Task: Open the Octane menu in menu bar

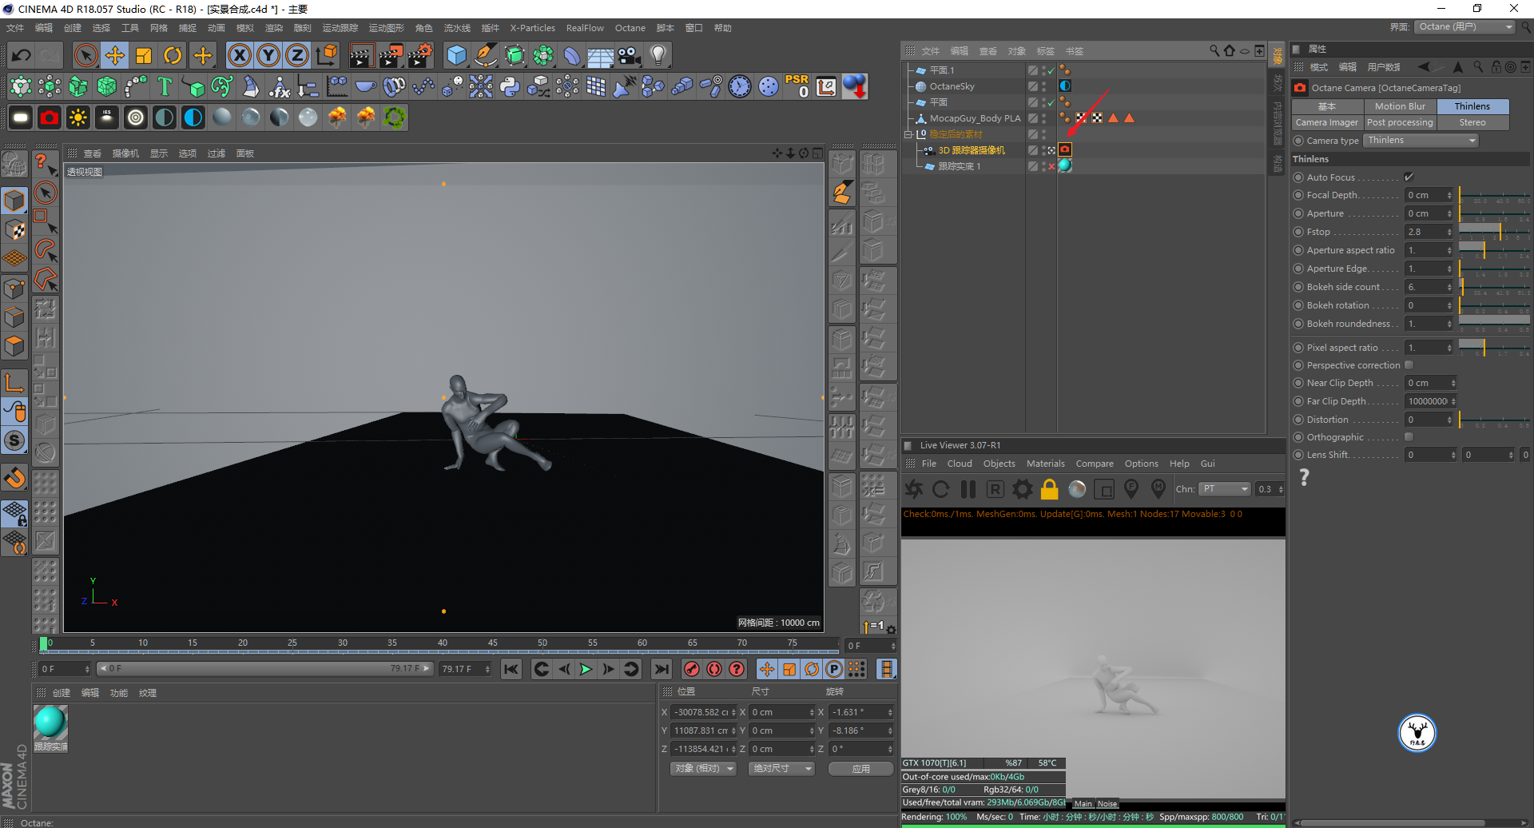Action: [630, 28]
